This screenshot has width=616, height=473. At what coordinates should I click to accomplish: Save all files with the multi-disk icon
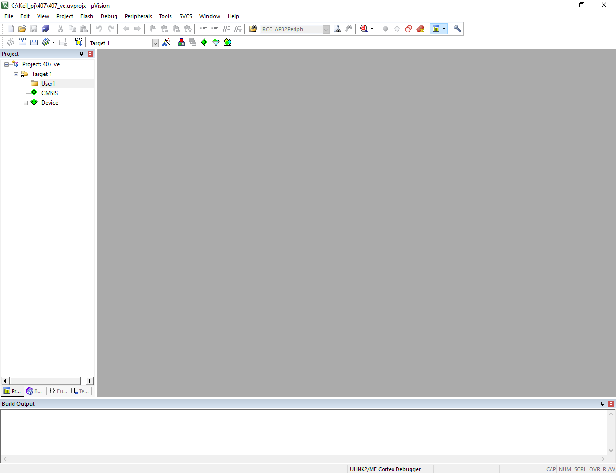click(45, 29)
